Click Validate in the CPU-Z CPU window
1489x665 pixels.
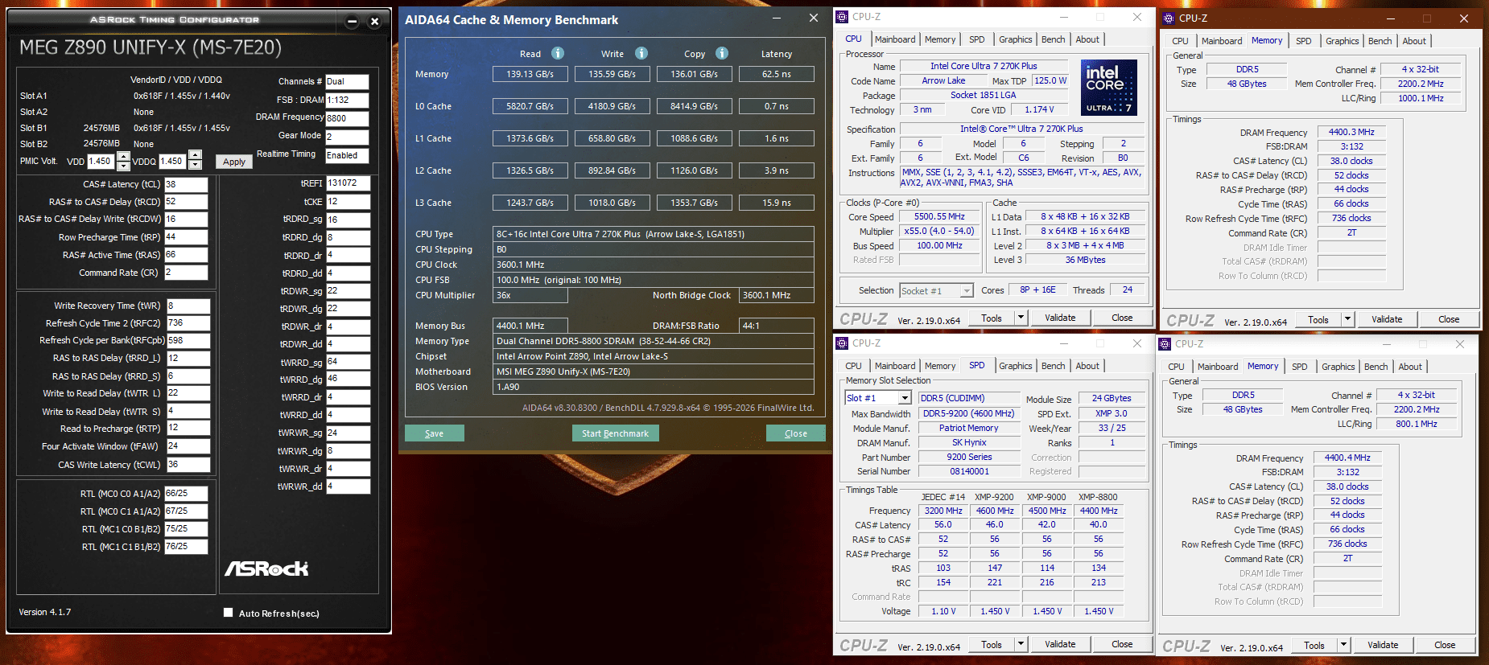(x=1060, y=318)
